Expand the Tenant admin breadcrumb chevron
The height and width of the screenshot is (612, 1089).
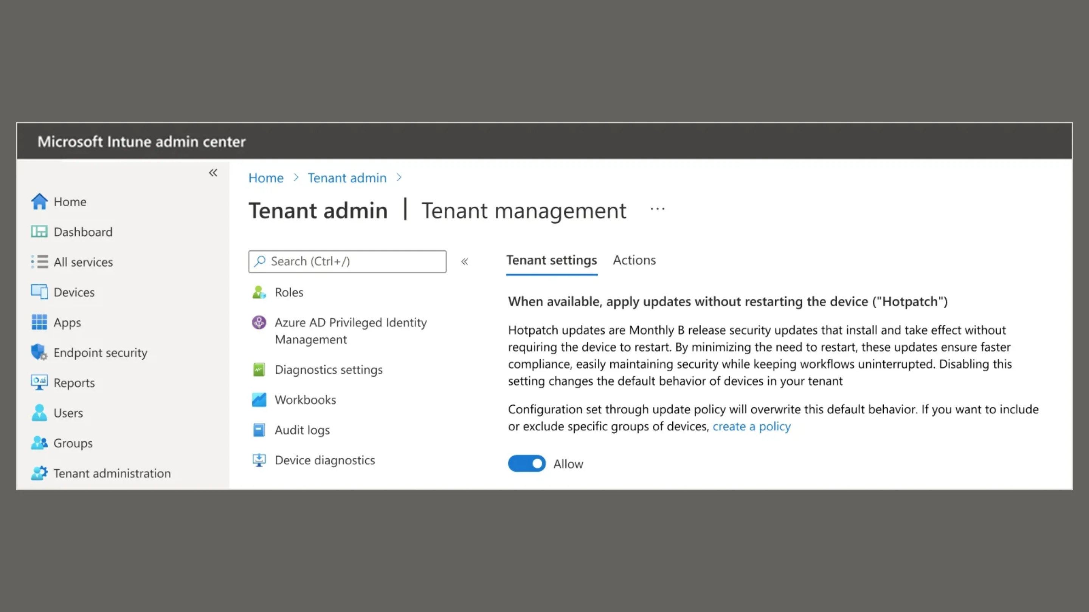tap(399, 178)
